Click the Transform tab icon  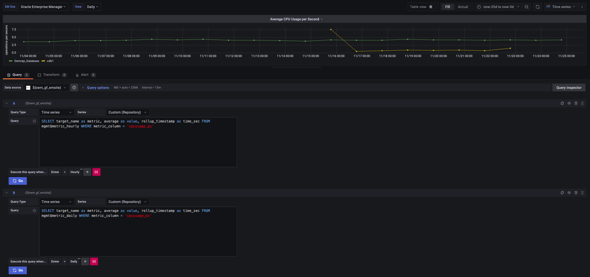pyautogui.click(x=39, y=75)
